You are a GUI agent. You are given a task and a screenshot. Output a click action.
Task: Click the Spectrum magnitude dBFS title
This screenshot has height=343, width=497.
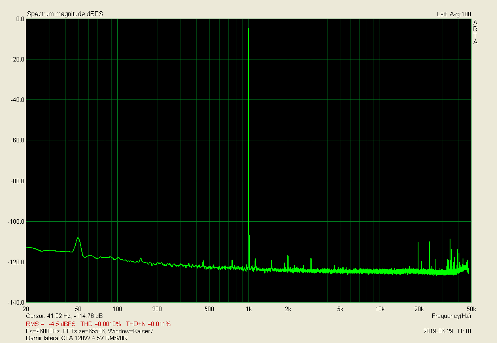click(65, 14)
